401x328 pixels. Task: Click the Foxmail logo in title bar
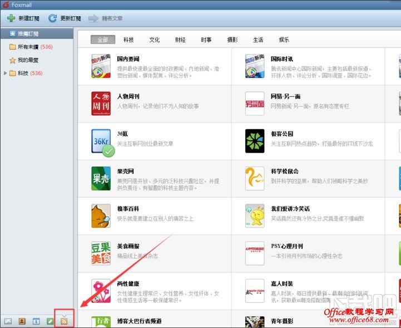pos(6,4)
